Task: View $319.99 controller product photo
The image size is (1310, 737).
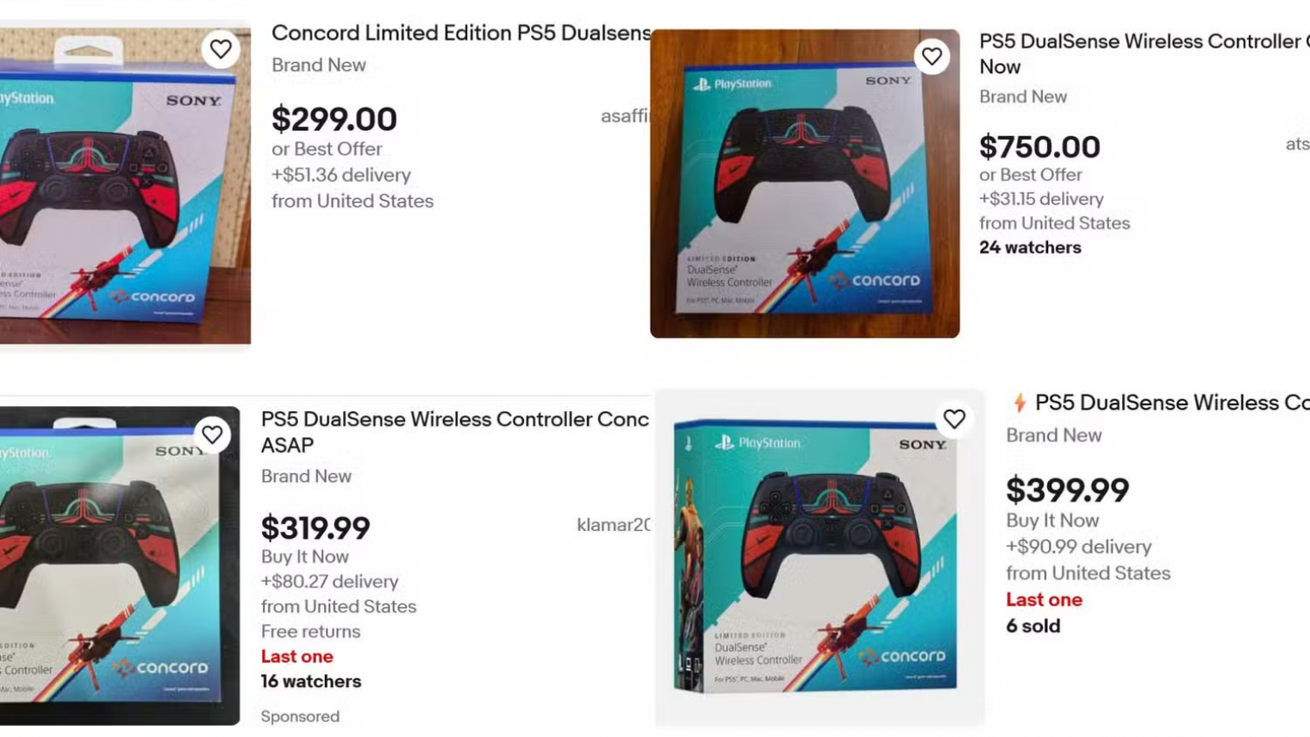Action: 120,565
